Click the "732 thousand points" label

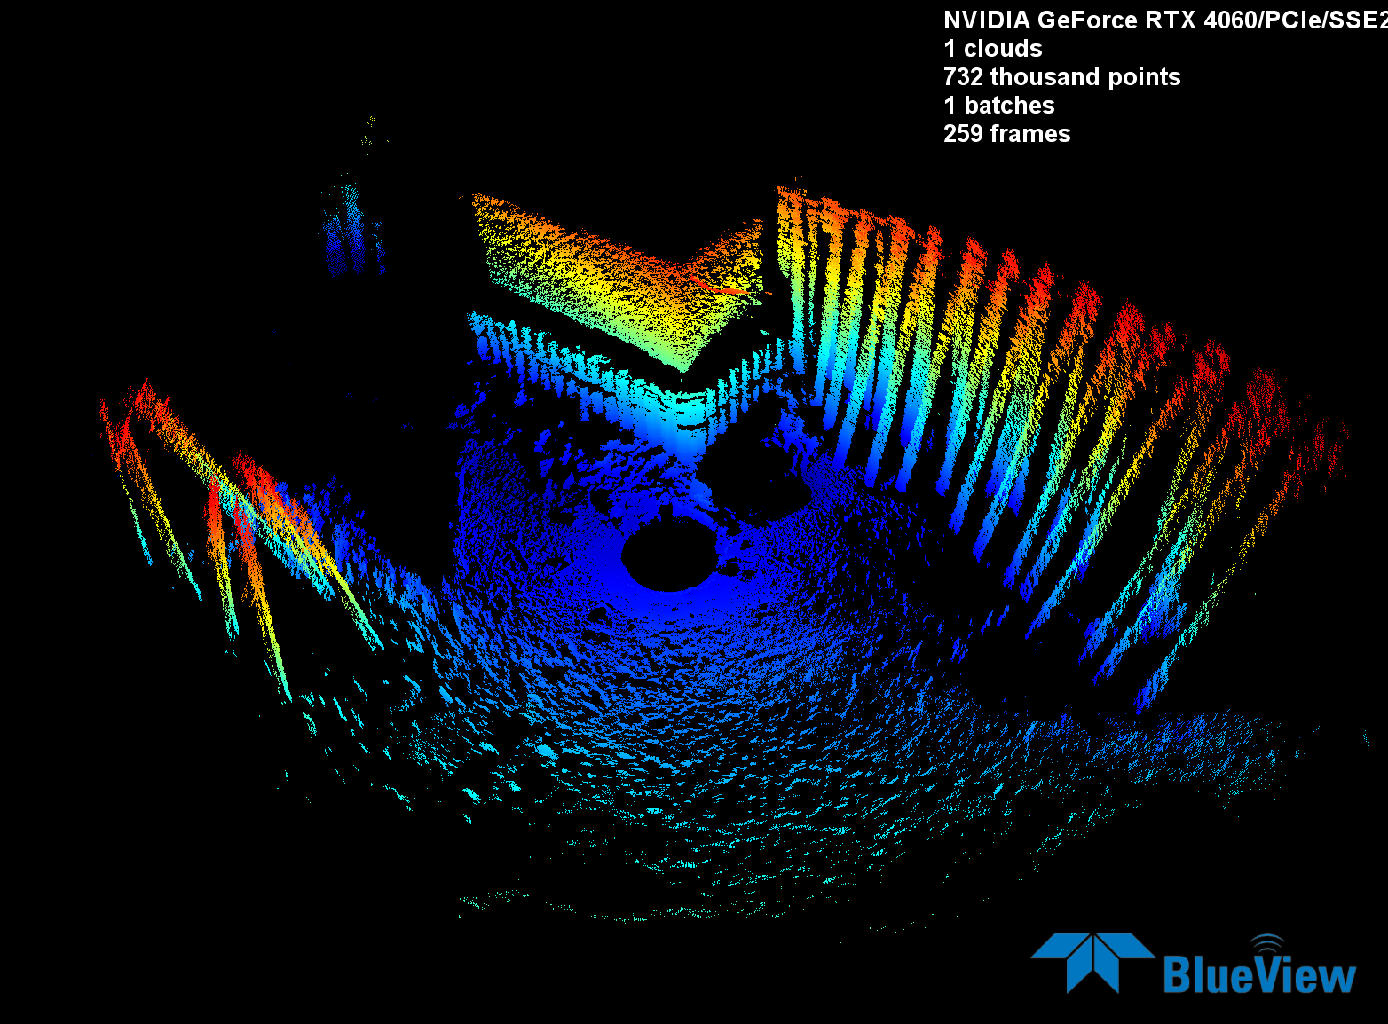(1061, 77)
